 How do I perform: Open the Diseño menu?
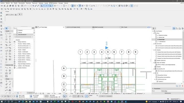coord(16,3)
